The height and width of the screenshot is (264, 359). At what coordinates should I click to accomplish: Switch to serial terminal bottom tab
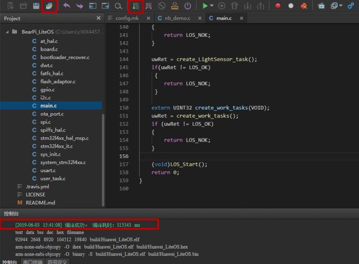click(x=33, y=262)
